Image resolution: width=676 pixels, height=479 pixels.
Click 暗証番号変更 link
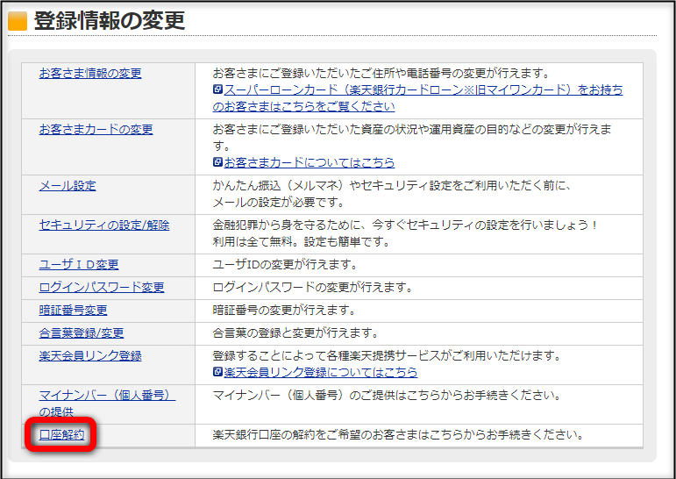coord(74,311)
